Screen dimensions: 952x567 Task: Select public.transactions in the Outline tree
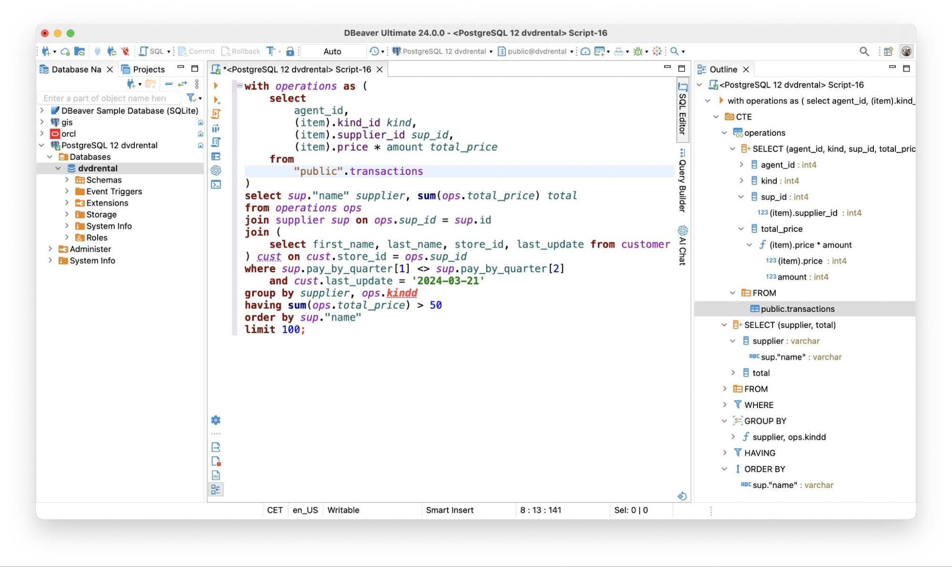[797, 308]
